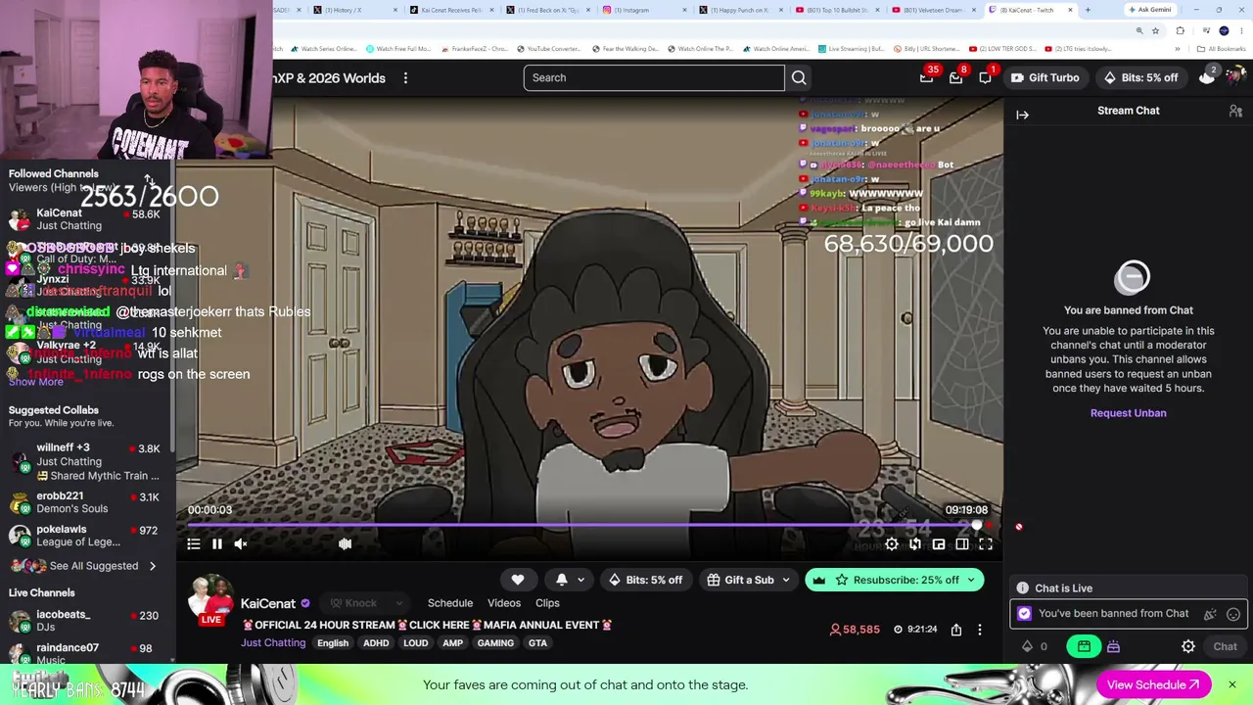The width and height of the screenshot is (1253, 705).
Task: Click the English tag
Action: [333, 643]
